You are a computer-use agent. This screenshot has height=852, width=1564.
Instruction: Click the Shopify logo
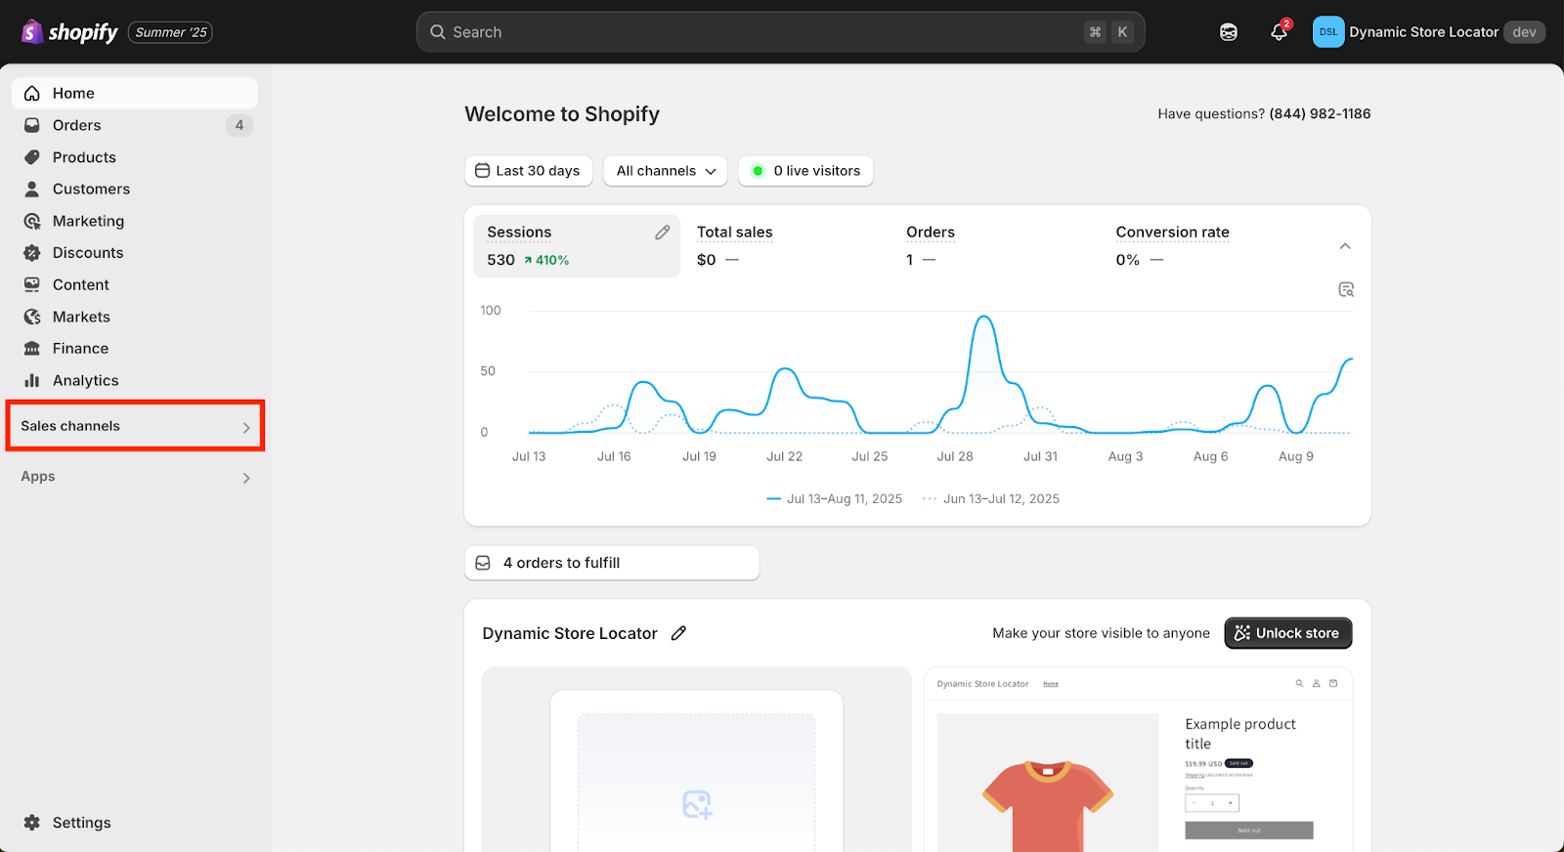(x=69, y=32)
